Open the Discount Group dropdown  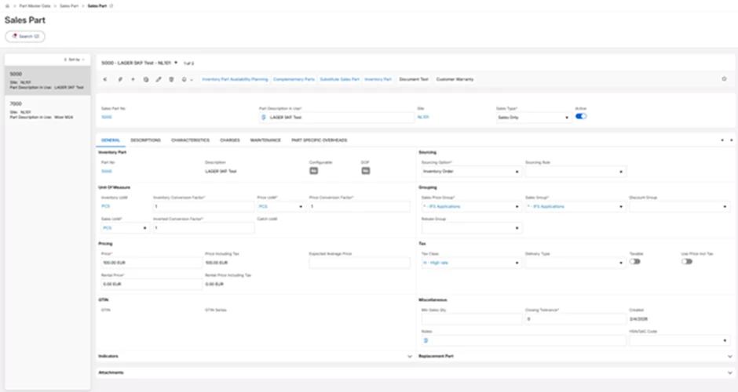point(680,206)
